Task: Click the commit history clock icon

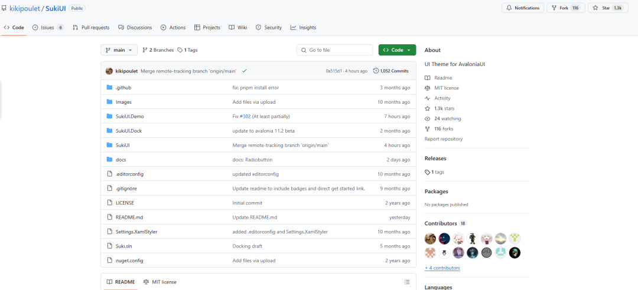Action: click(376, 71)
